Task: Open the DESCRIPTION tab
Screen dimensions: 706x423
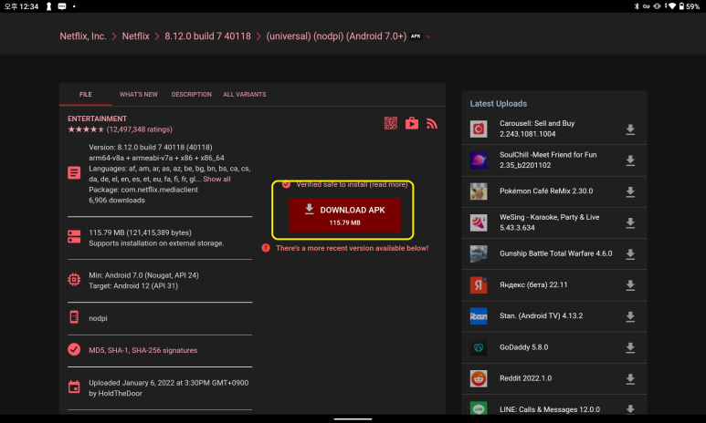Action: [192, 95]
